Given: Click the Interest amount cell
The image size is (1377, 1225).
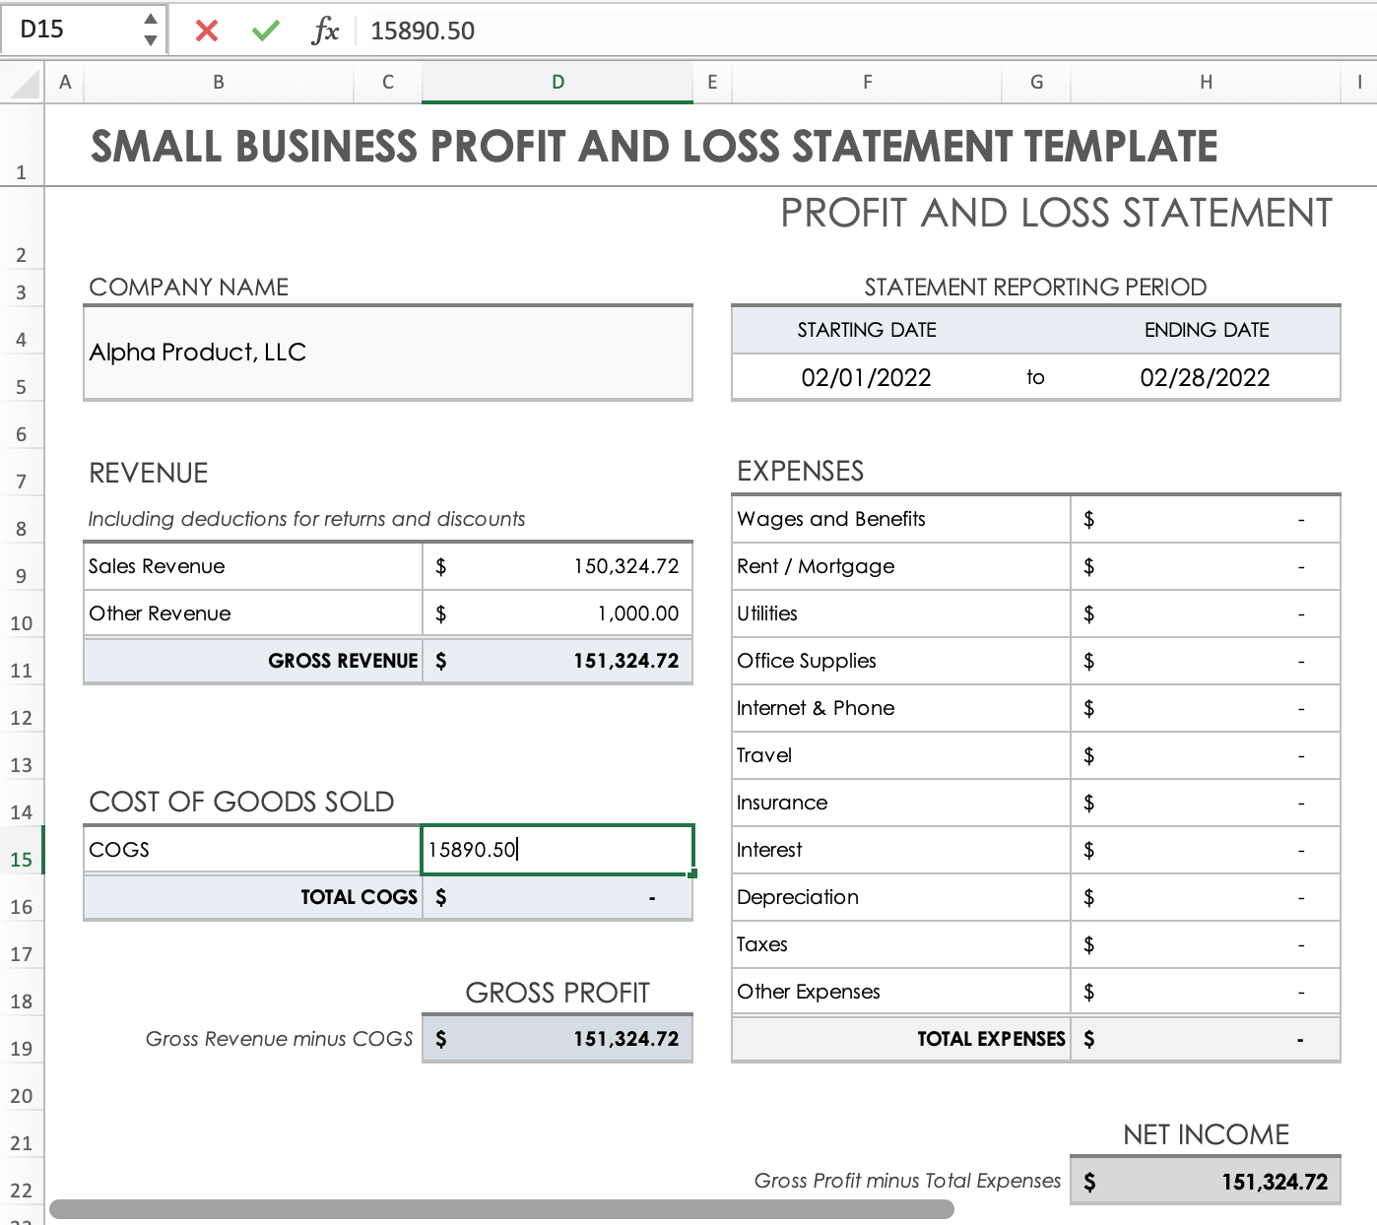Looking at the screenshot, I should pyautogui.click(x=1206, y=850).
